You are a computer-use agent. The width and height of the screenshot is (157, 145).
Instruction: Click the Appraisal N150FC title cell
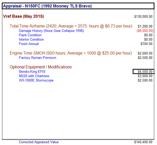pos(47,6)
